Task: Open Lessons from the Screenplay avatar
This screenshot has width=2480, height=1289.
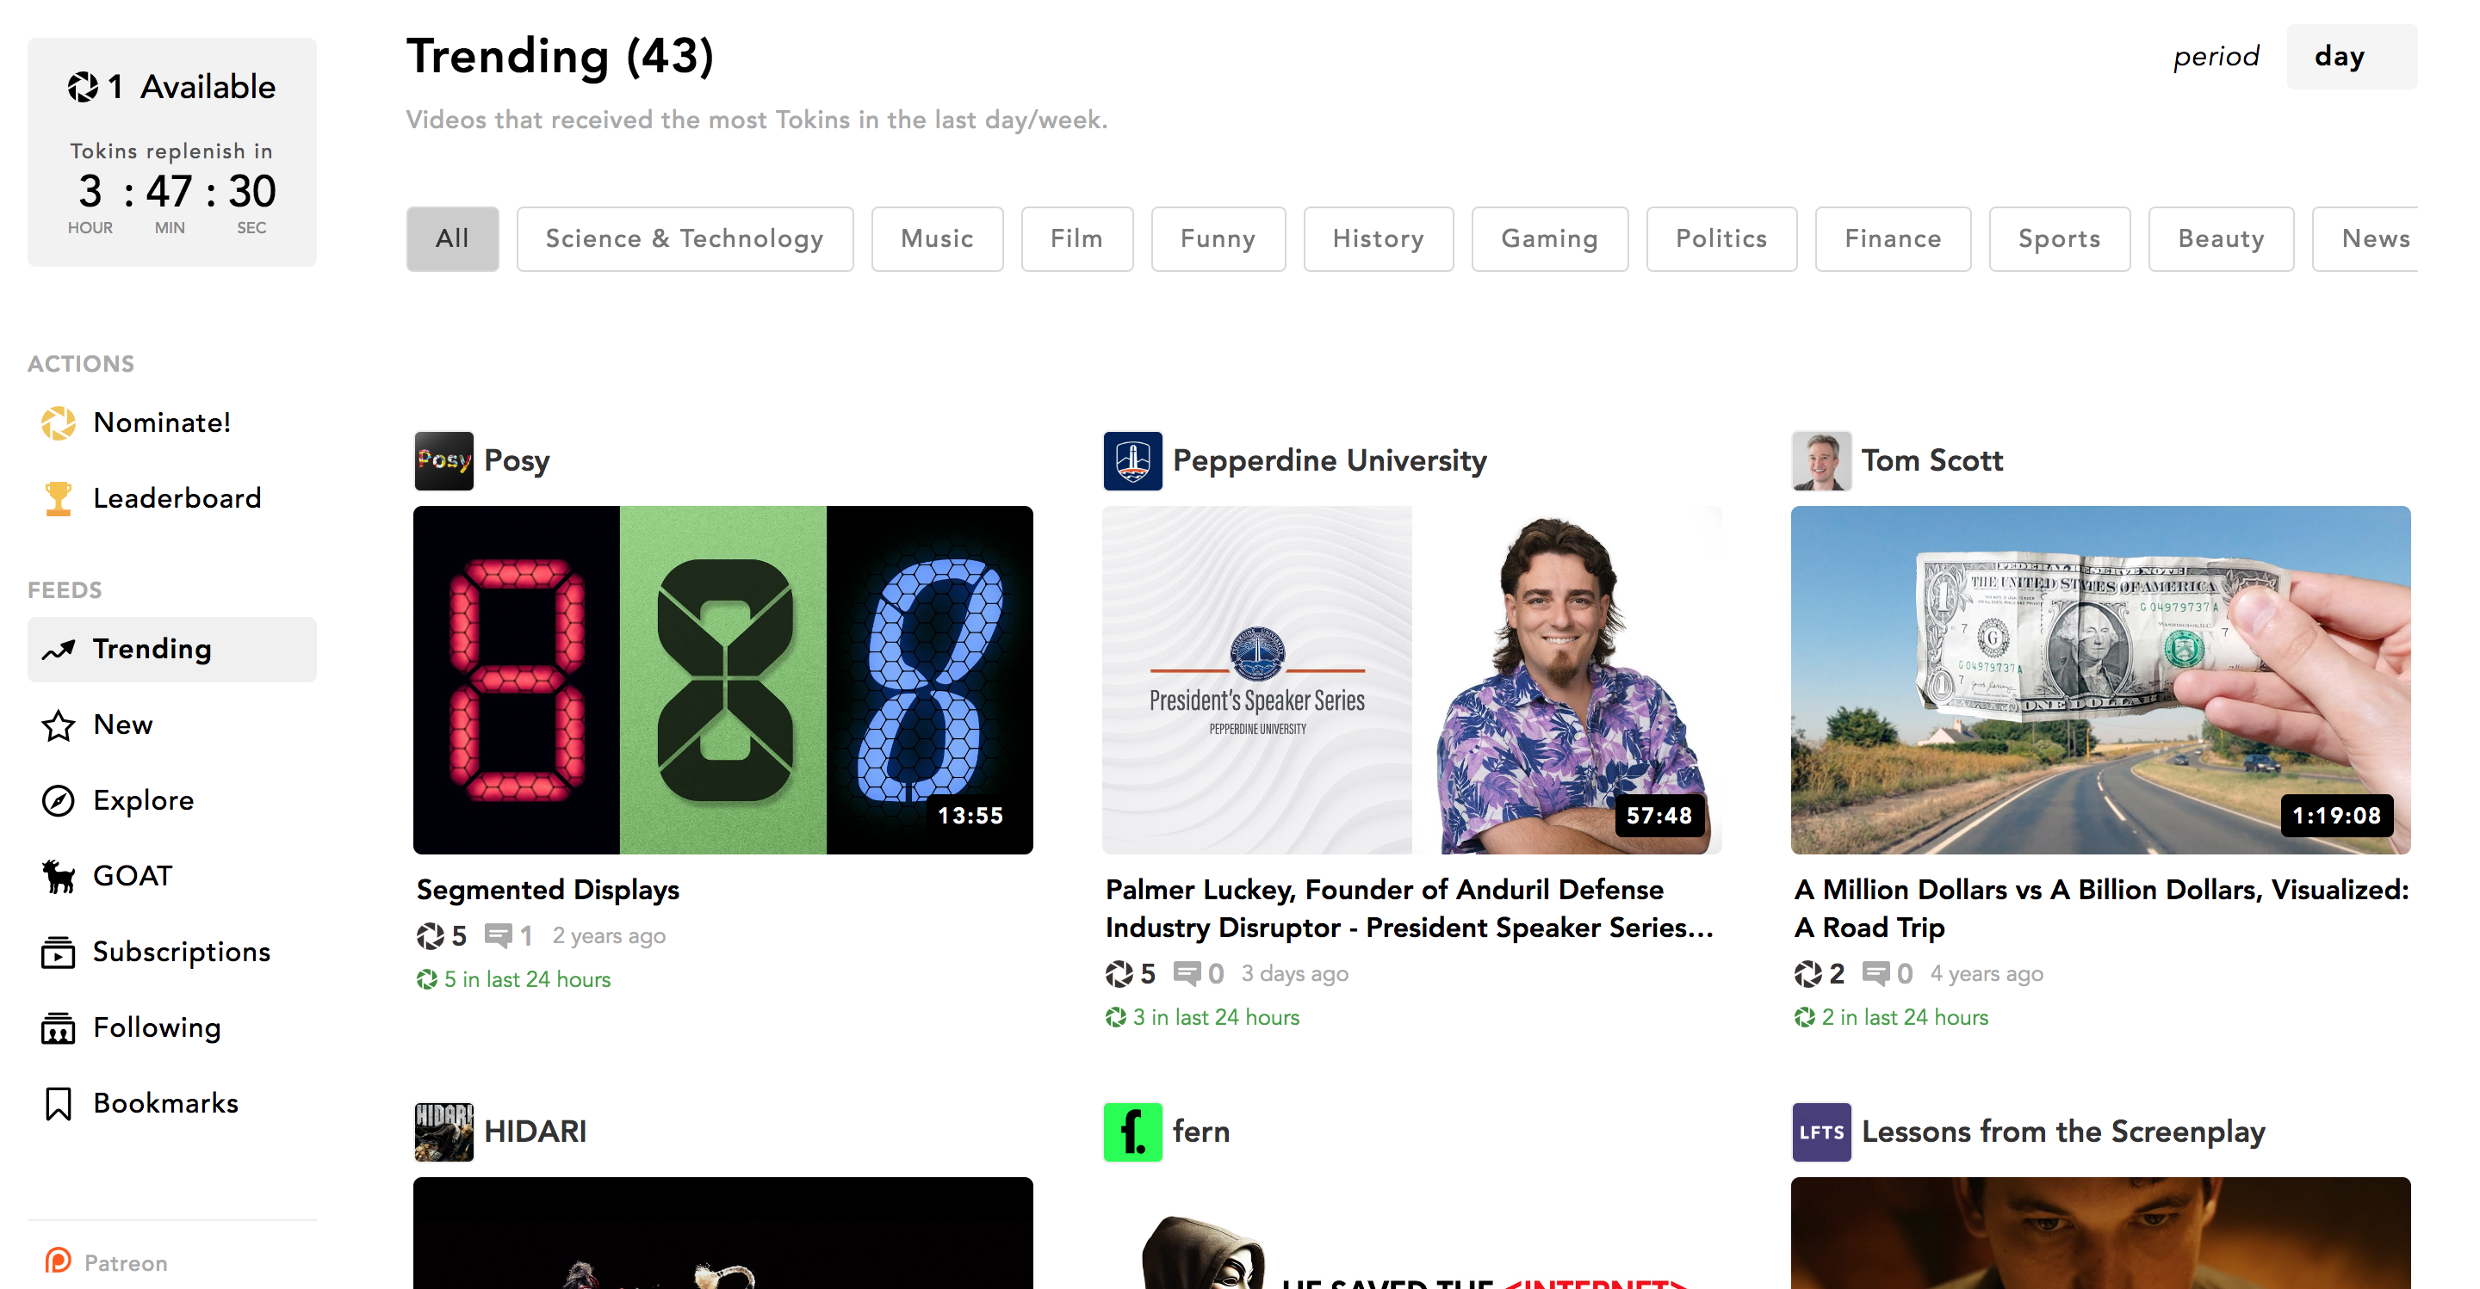Action: [x=1820, y=1132]
